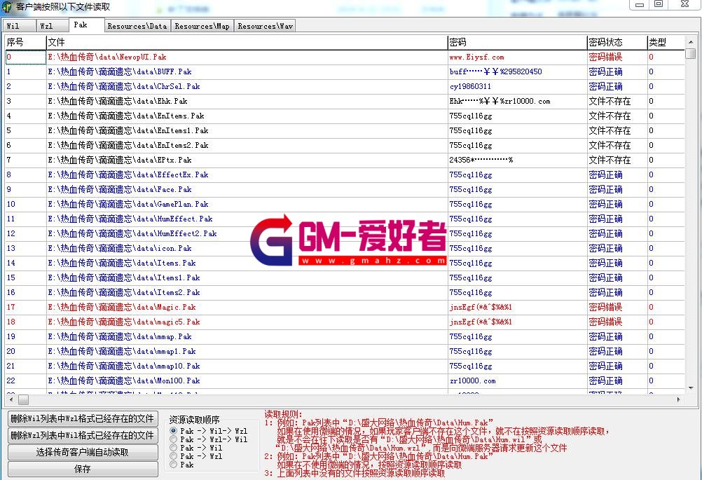Click horizontal scrollbar right arrow

679,399
